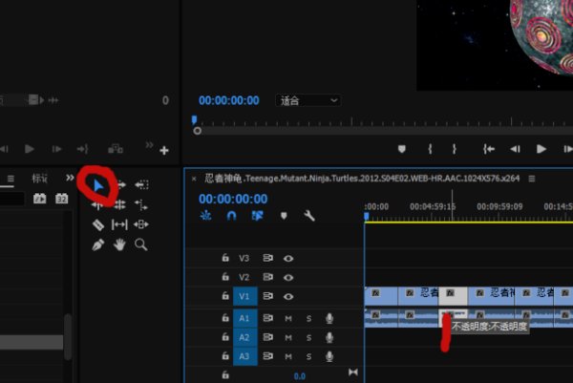Screen dimensions: 573x383
Task: Select the Razor tool
Action: pos(97,224)
